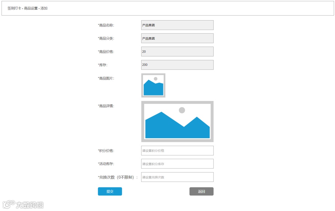
Task: Click the breadcrumb 签到打卡 - 商品设置 - 添加
Action: 27,8
